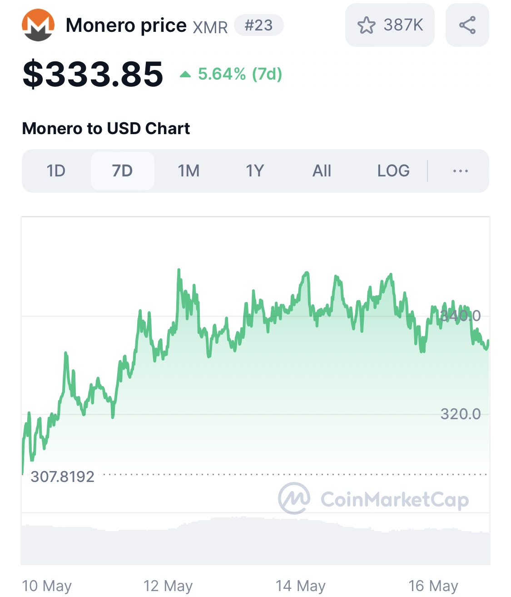Toggle LOG scale on the chart
The image size is (511, 597).
pos(393,171)
